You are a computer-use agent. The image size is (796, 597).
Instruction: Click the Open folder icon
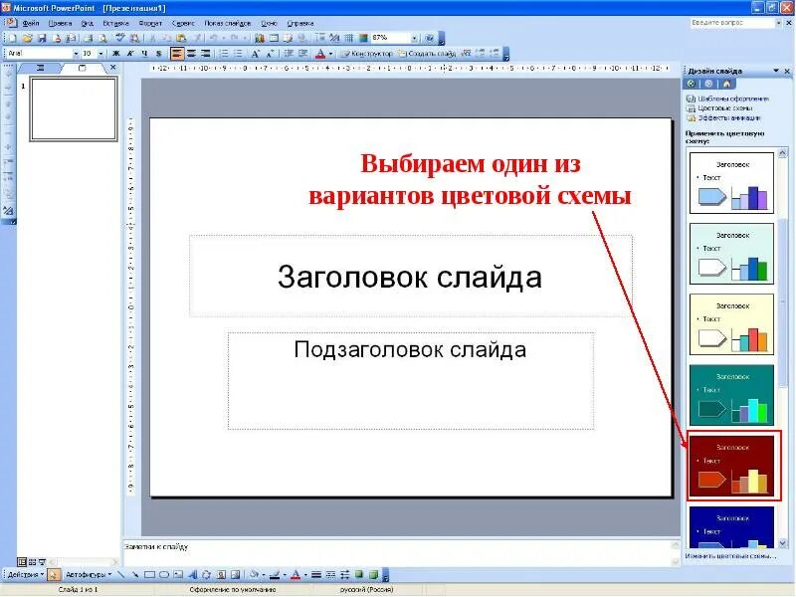click(28, 38)
